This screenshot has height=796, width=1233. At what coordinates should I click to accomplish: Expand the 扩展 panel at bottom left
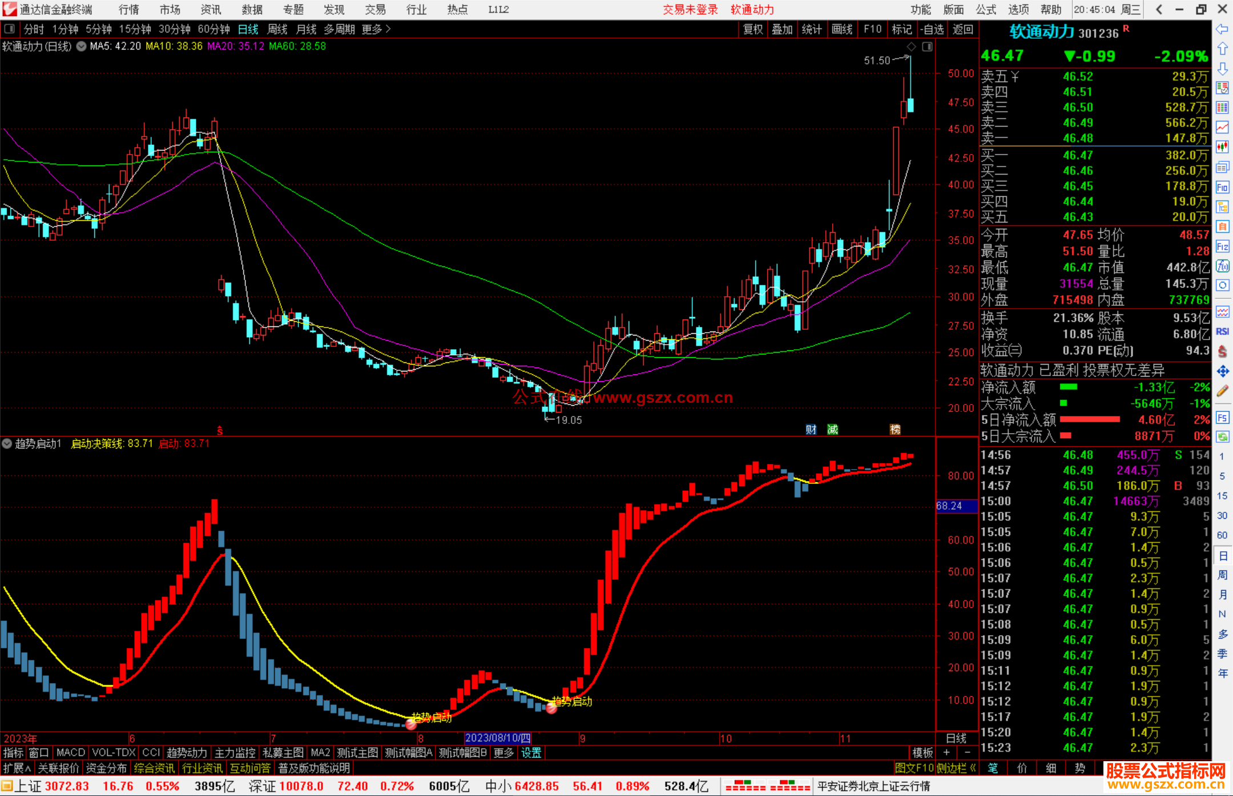pyautogui.click(x=17, y=768)
